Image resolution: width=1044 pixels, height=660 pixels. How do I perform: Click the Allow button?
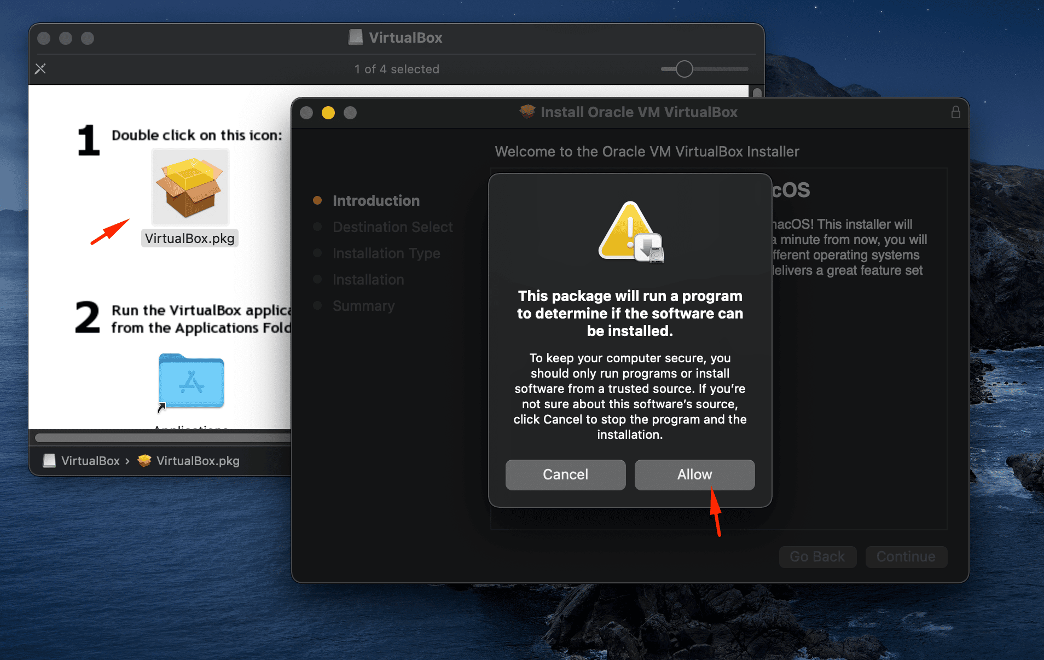[694, 474]
